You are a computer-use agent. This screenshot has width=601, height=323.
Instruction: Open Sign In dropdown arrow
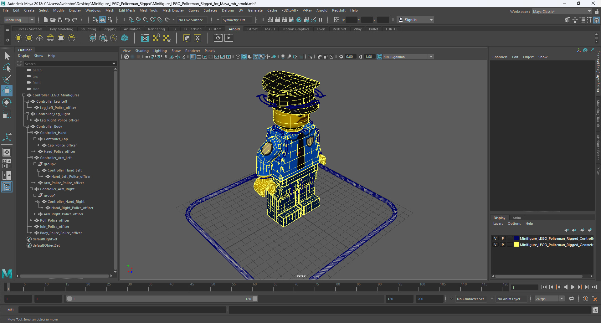[x=431, y=20]
